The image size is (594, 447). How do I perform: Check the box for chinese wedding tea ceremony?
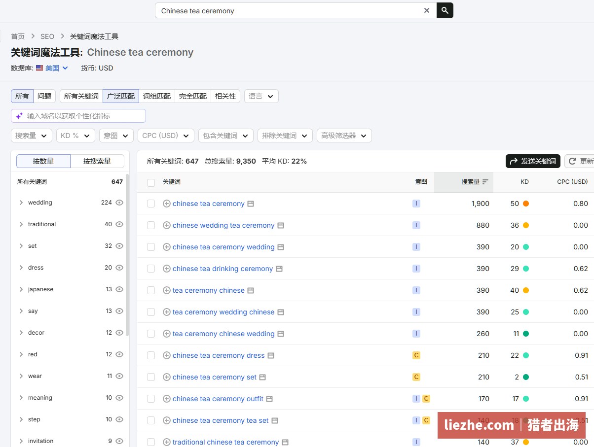(x=151, y=225)
